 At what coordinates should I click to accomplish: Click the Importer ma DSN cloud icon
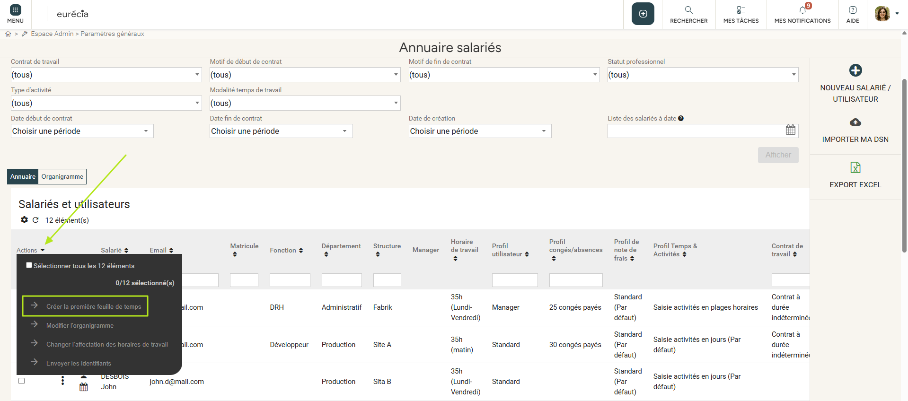[x=855, y=122]
